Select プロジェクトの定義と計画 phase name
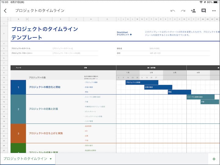Image resolution: width=220 pixels, height=165 pixels. pos(43,109)
